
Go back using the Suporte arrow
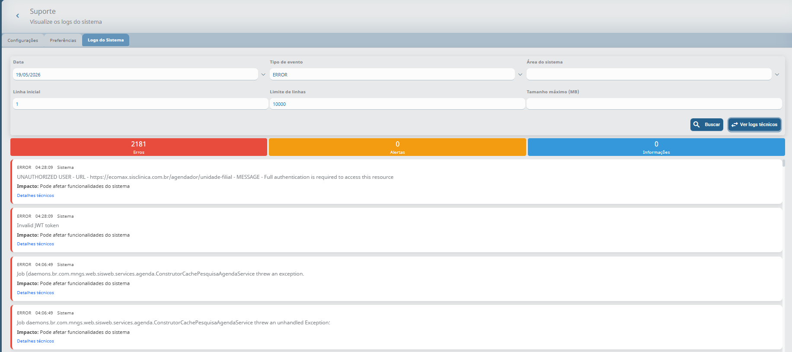coord(18,16)
